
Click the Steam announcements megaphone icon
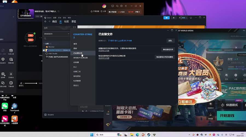coord(166,18)
